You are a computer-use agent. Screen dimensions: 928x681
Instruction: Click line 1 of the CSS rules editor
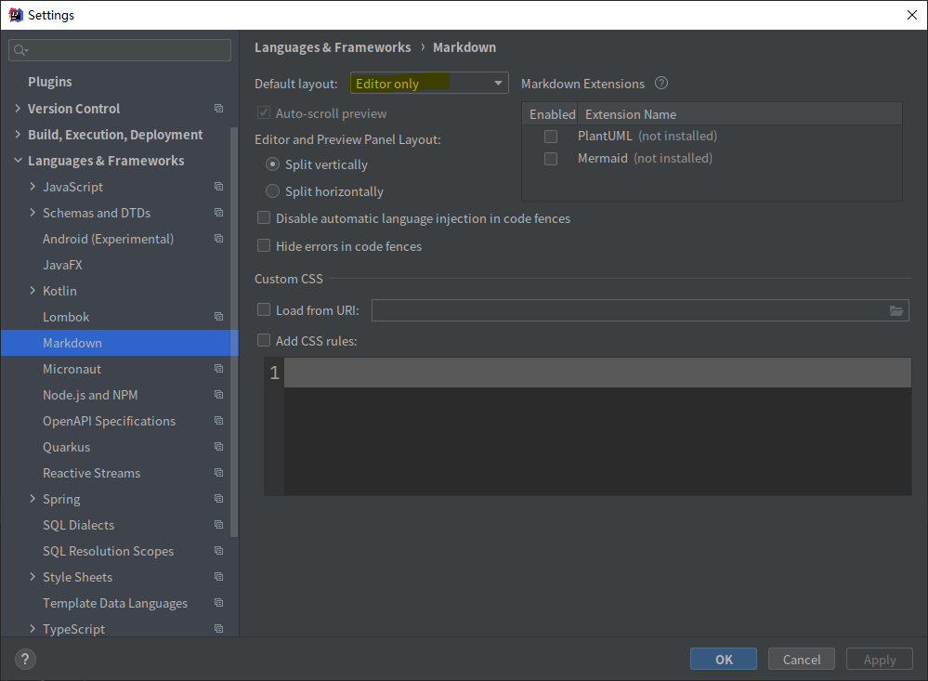point(597,373)
